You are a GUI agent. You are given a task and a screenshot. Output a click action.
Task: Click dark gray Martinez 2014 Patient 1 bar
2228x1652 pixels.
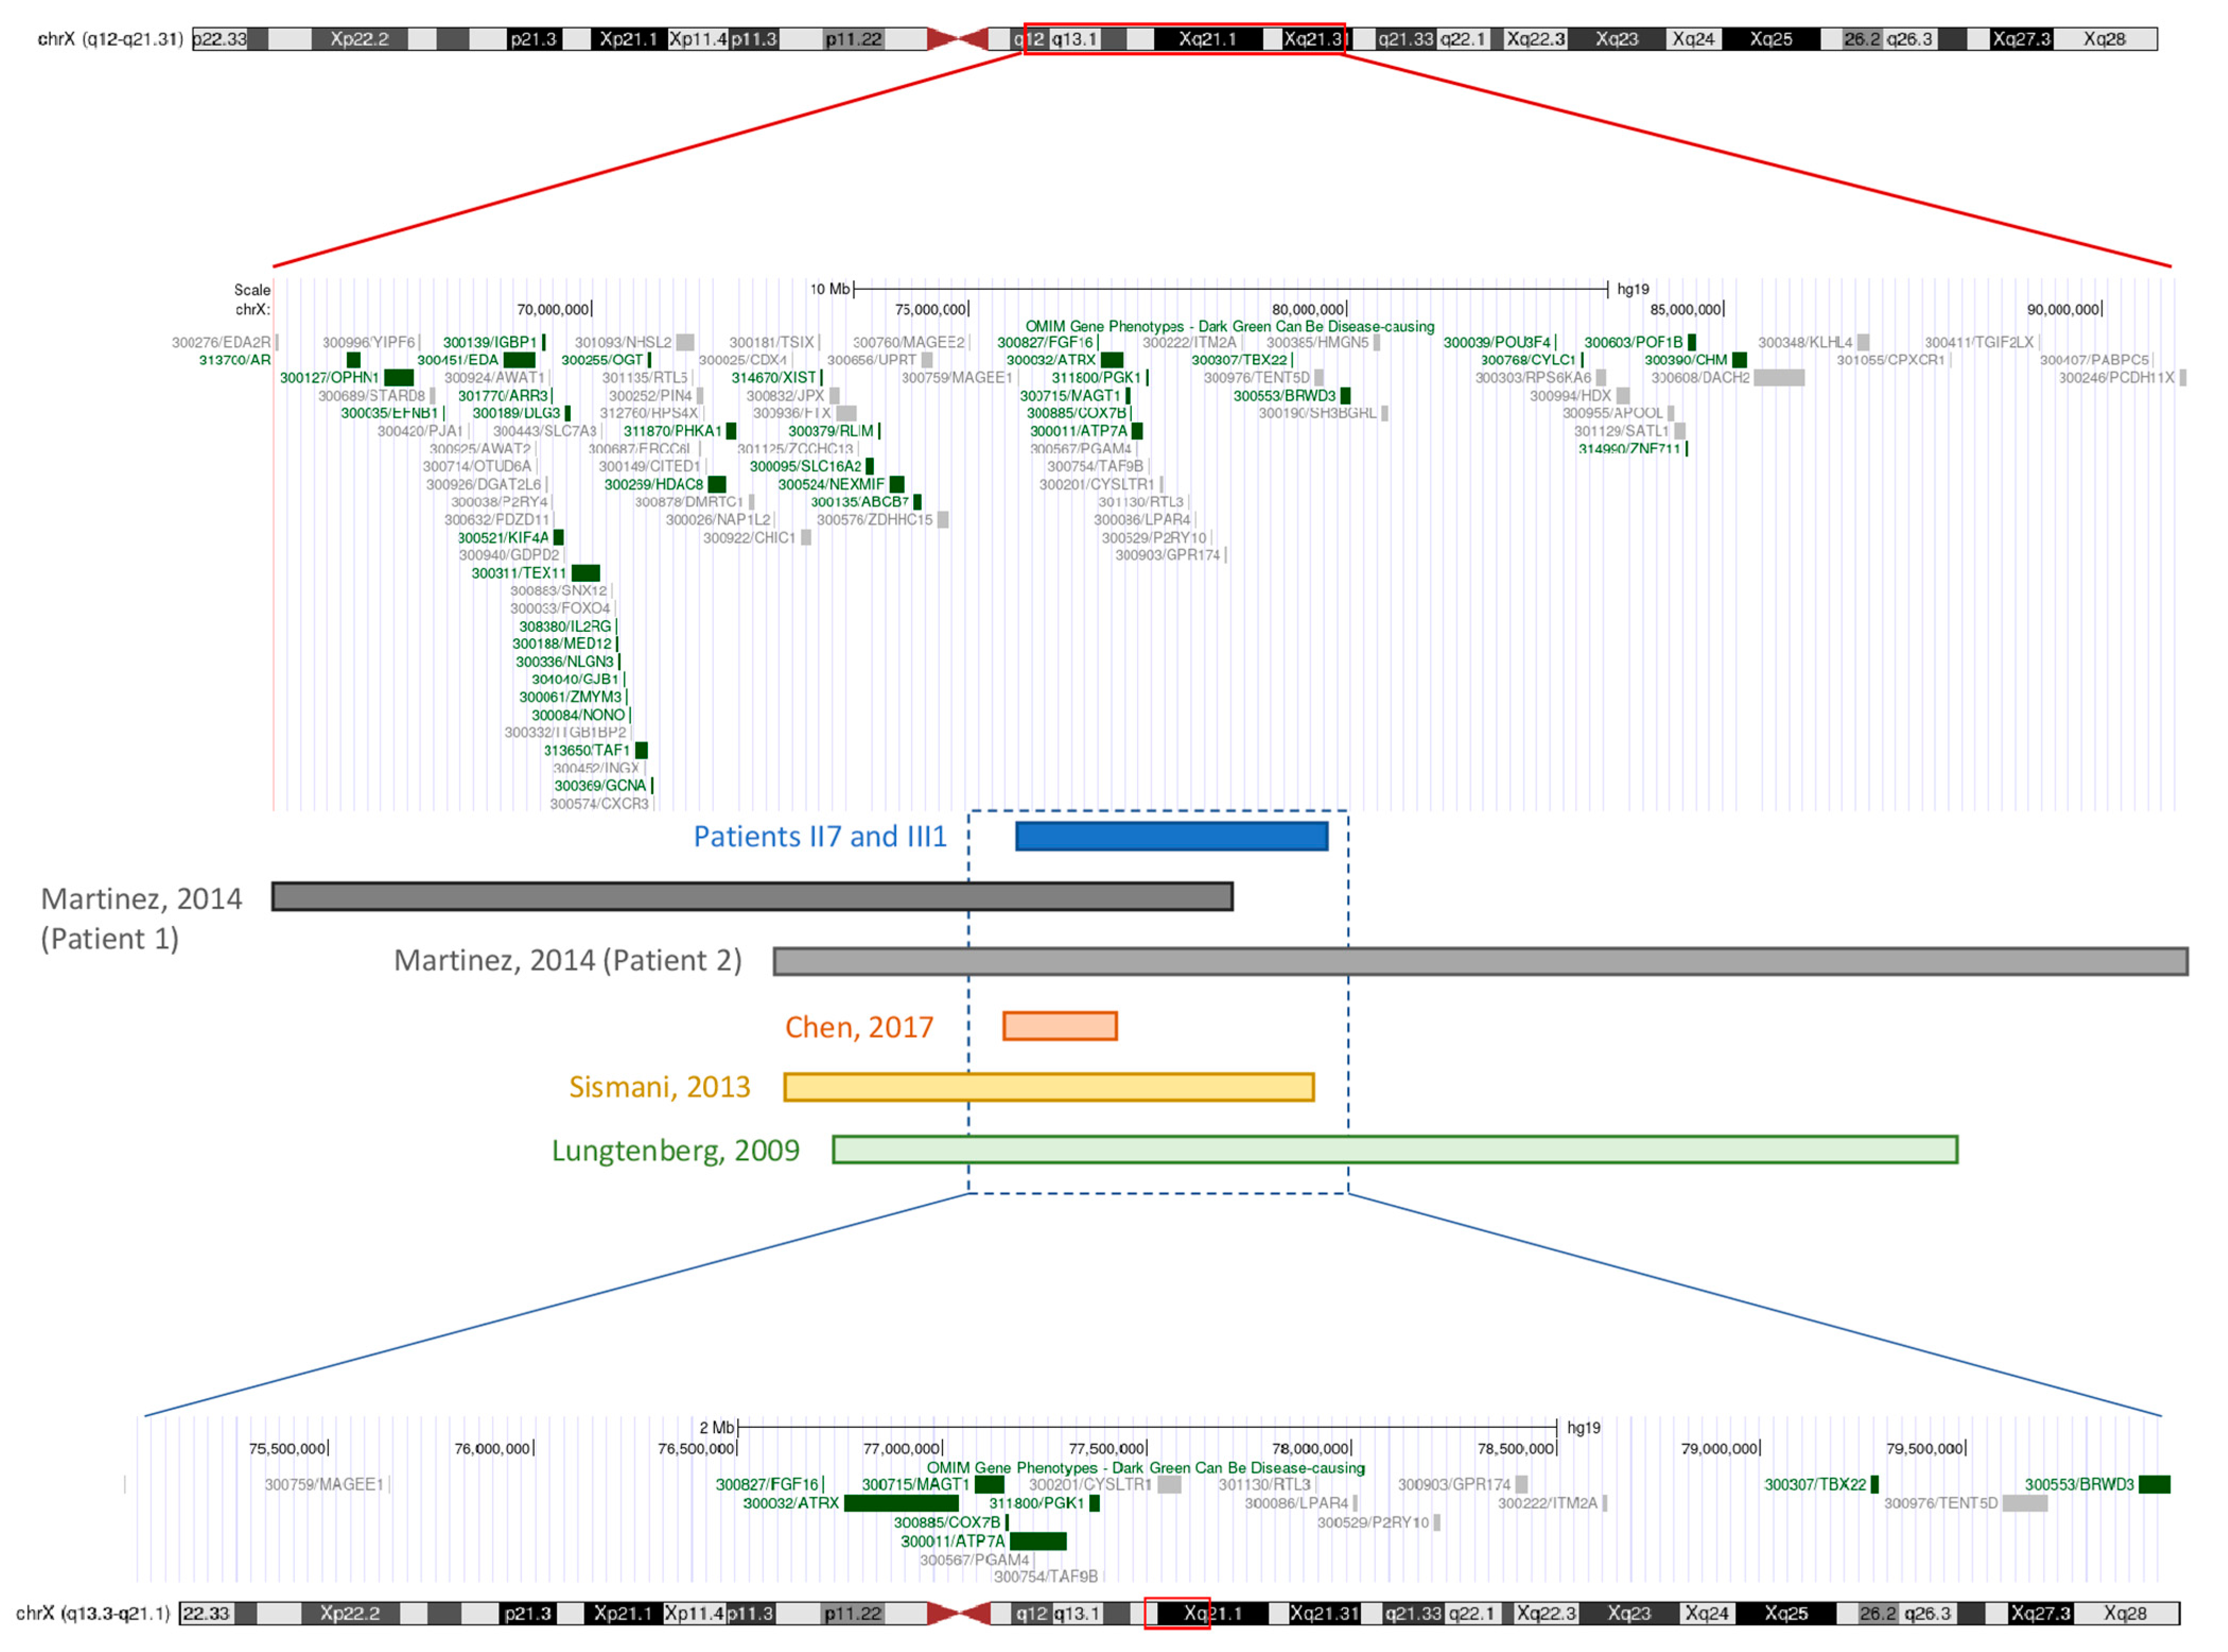[x=752, y=896]
